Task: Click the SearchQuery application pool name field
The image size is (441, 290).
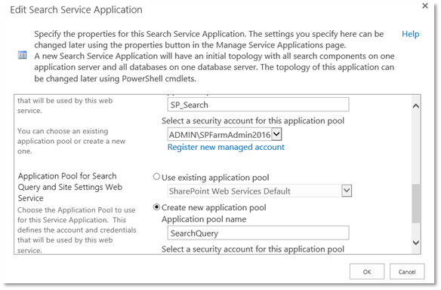Action: 258,233
